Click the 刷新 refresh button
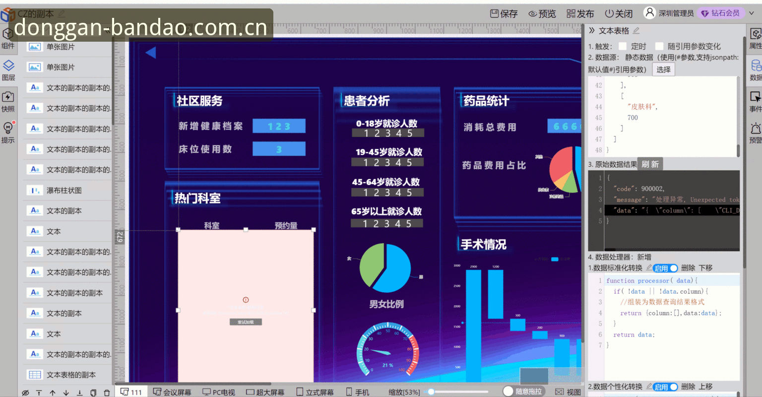 point(650,164)
